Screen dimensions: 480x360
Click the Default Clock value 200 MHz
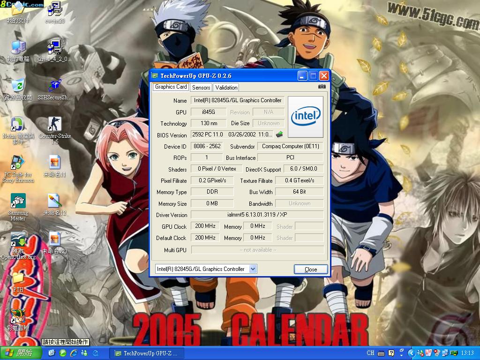[x=205, y=238]
